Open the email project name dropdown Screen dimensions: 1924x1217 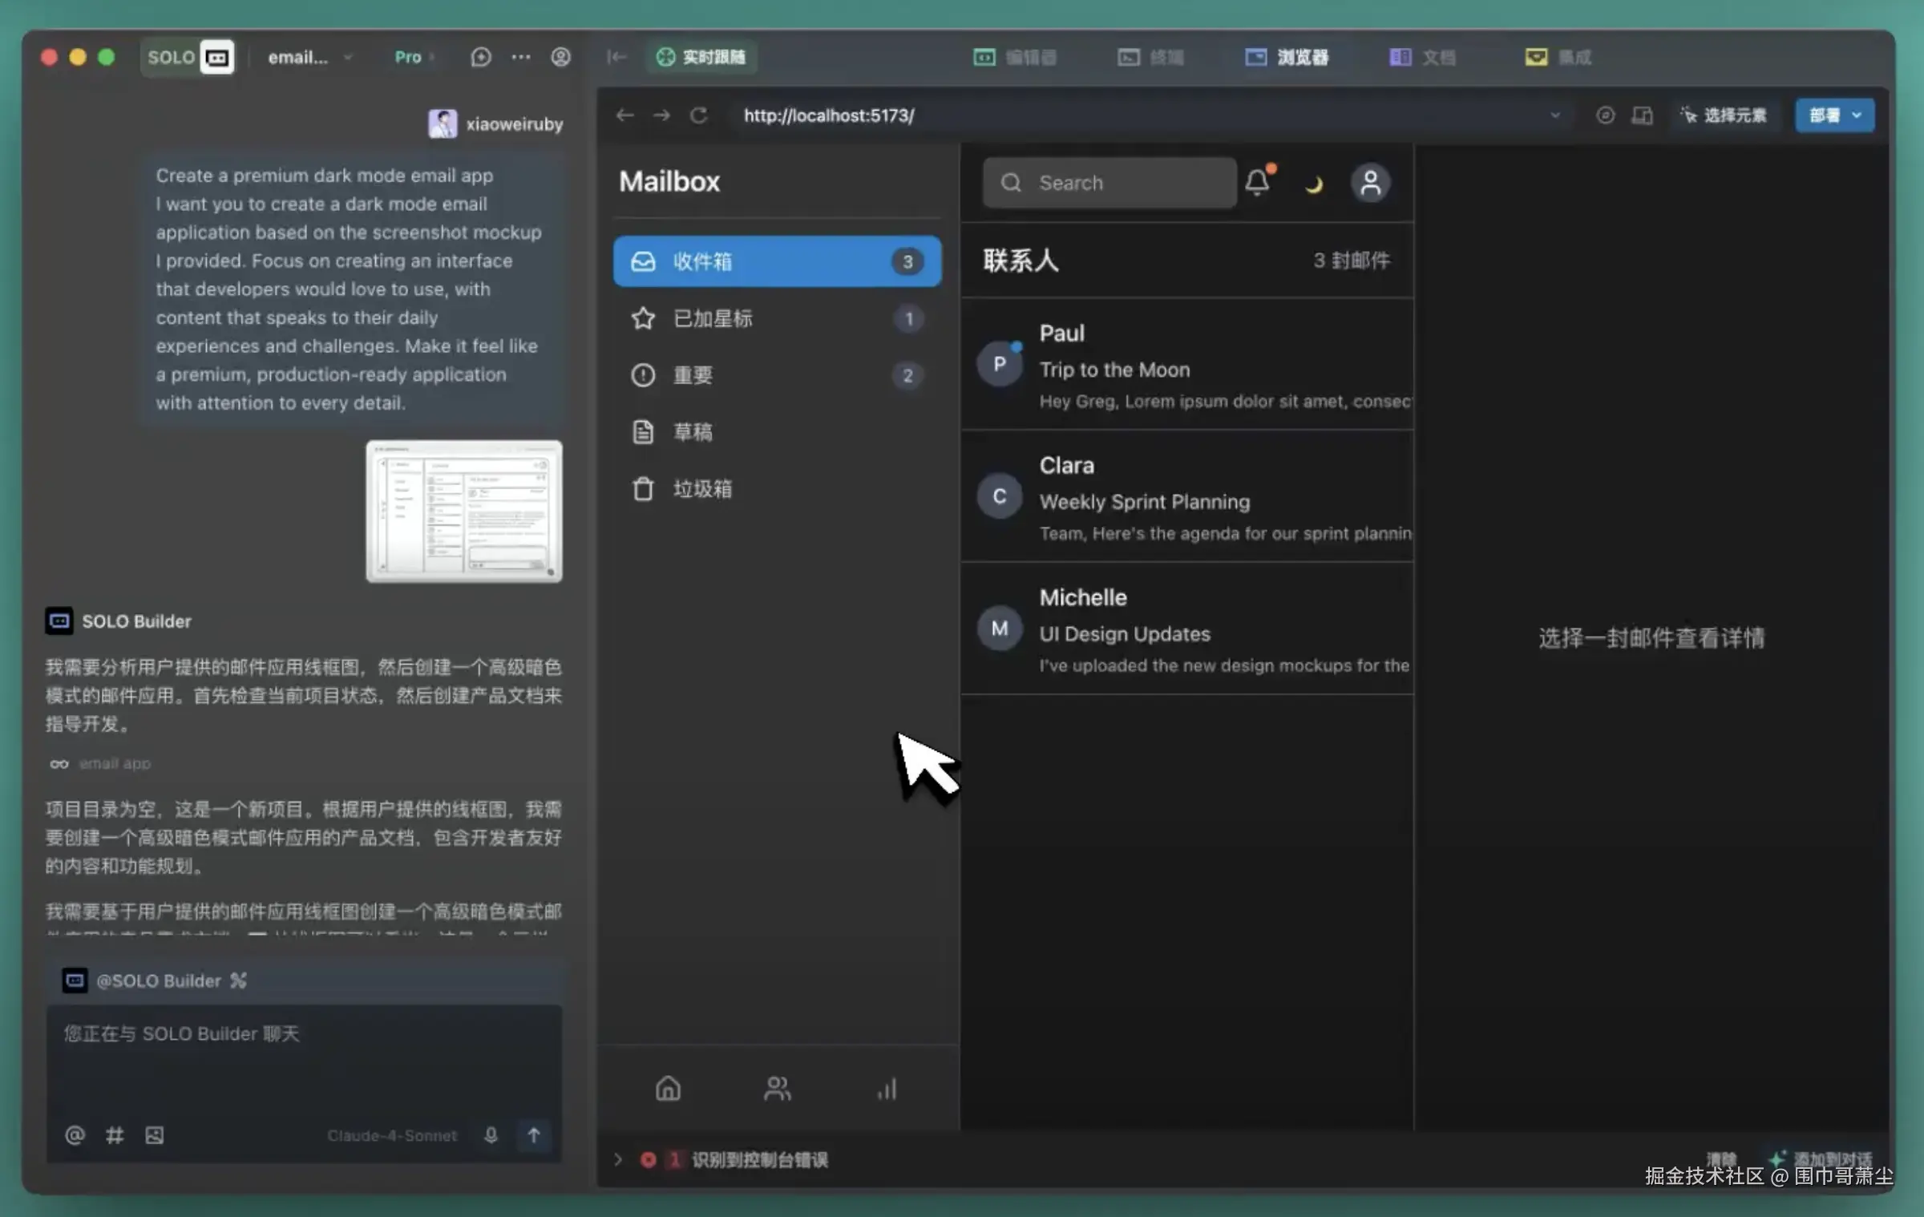pos(310,57)
